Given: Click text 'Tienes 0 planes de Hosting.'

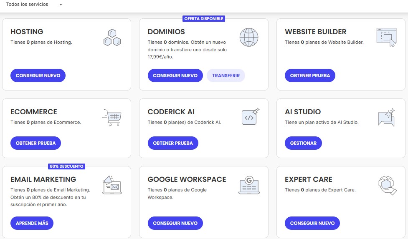Looking at the screenshot, I should click(41, 42).
